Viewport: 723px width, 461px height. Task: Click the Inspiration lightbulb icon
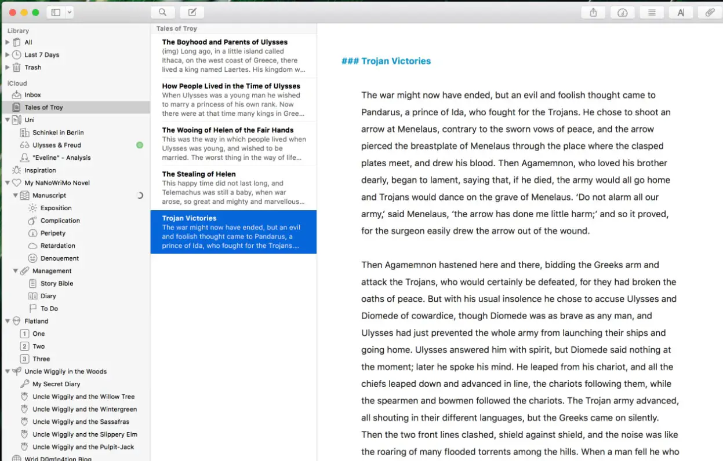[x=17, y=170]
